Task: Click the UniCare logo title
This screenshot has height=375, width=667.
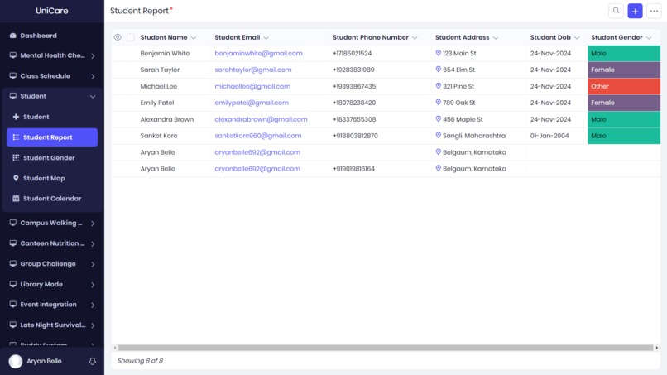Action: click(52, 11)
